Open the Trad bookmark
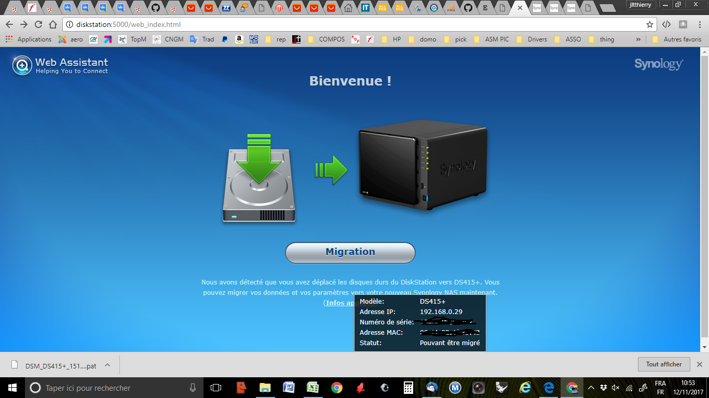The height and width of the screenshot is (398, 709). coord(202,39)
